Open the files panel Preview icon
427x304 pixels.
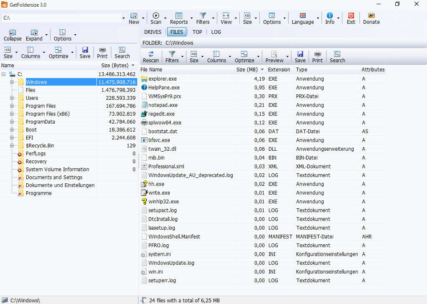274,54
